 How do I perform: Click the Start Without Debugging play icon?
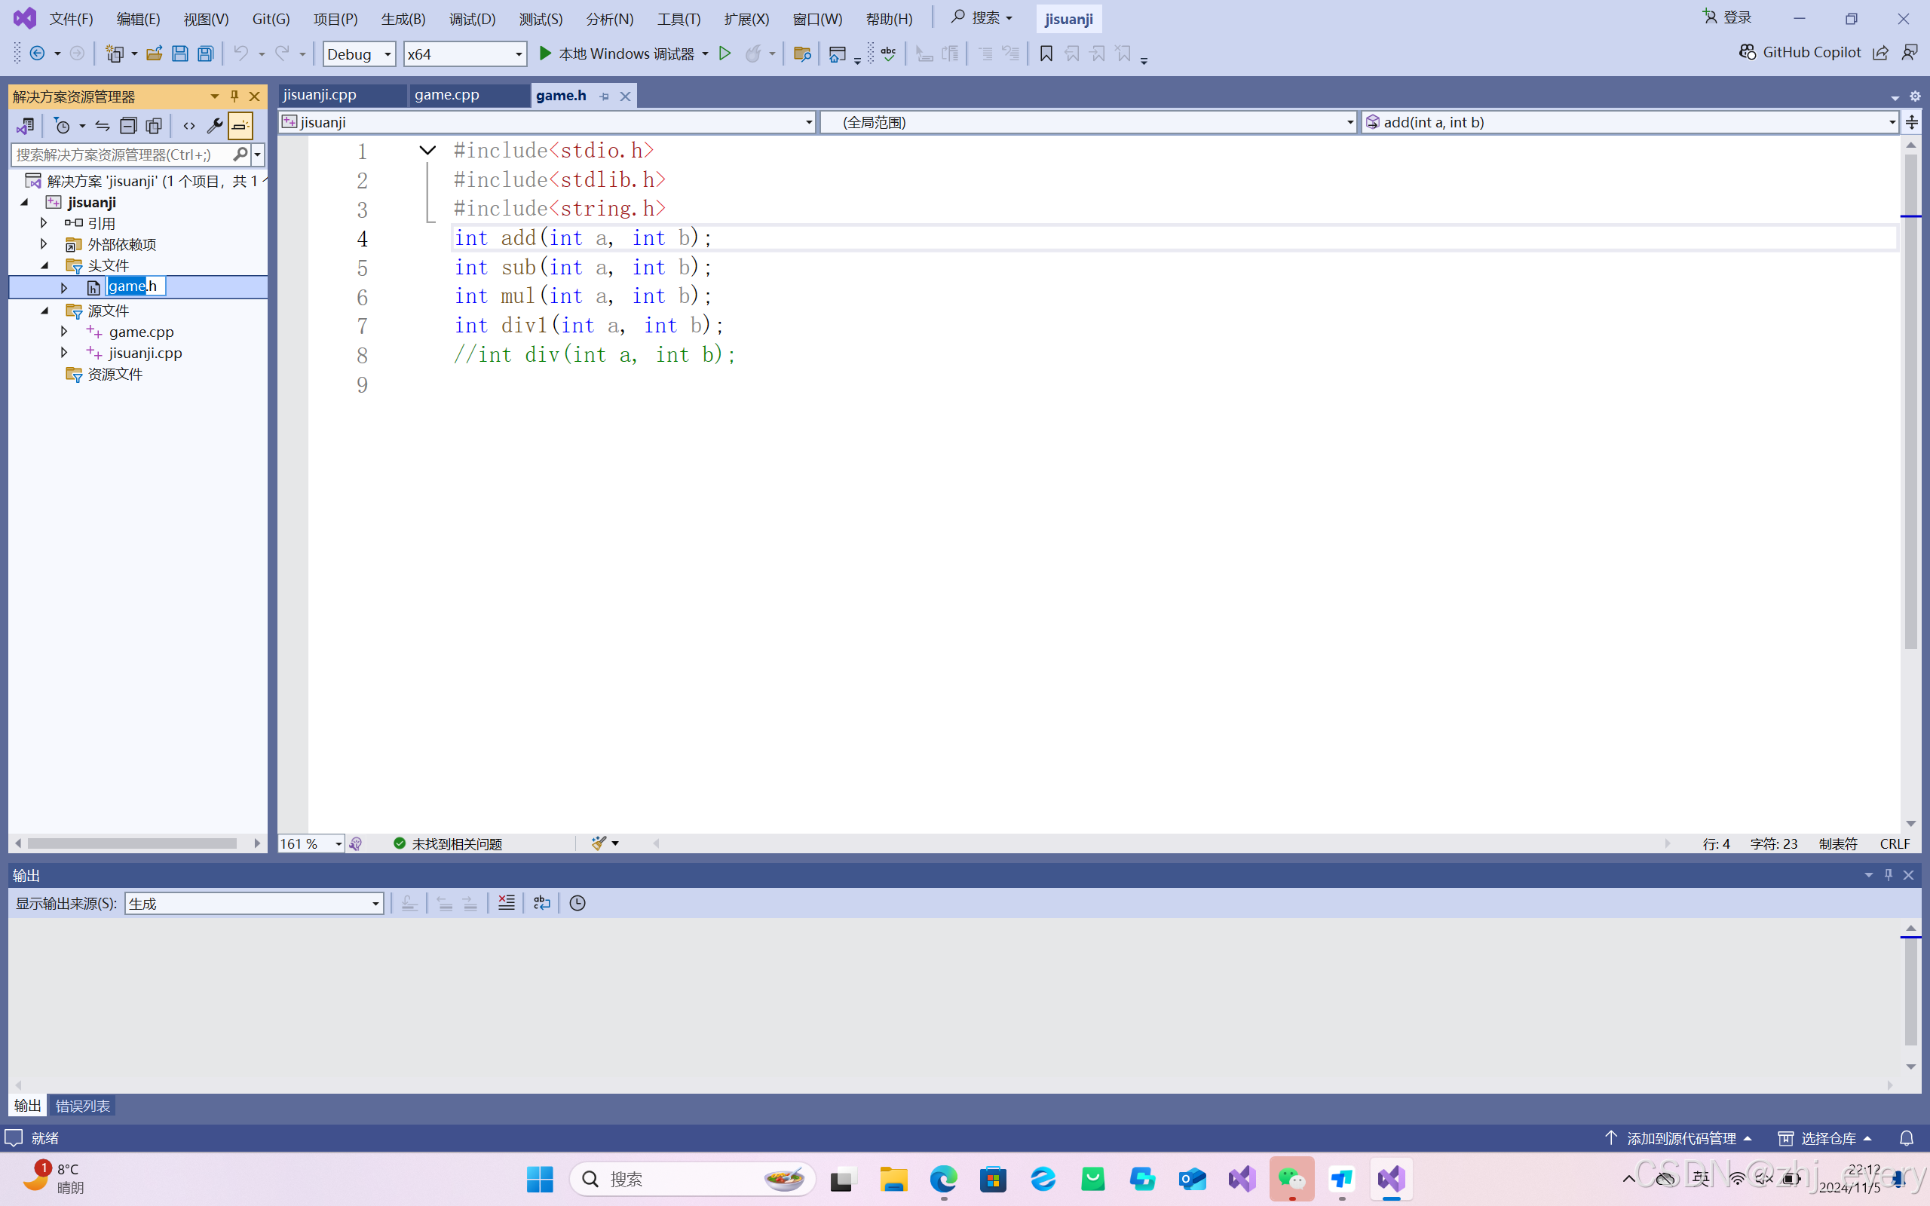[x=725, y=54]
